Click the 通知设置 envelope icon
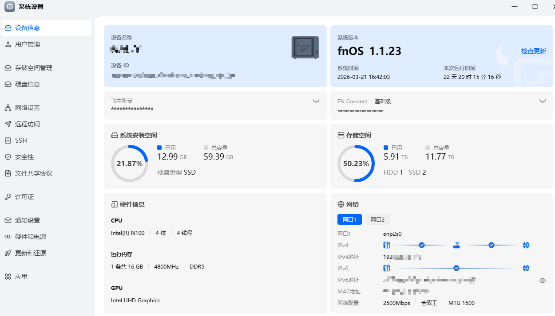 8,220
